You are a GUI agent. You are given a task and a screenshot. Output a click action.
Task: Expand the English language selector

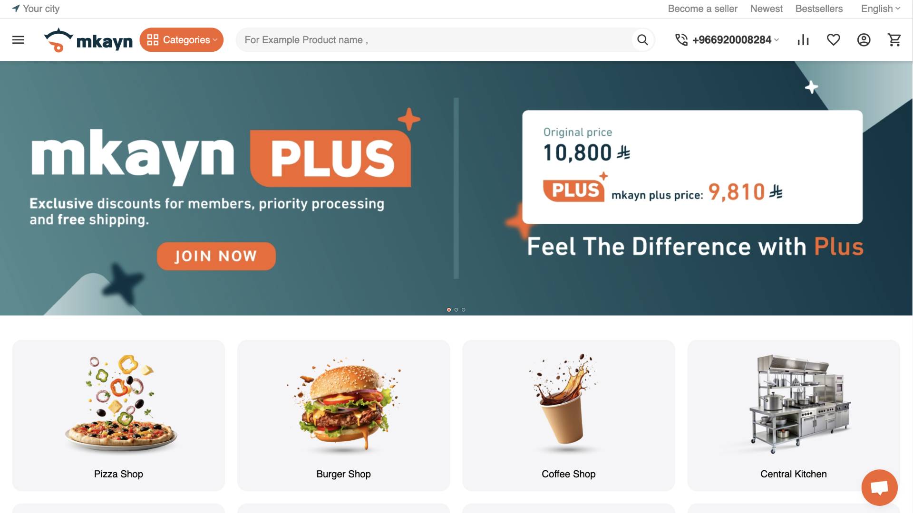tap(881, 9)
